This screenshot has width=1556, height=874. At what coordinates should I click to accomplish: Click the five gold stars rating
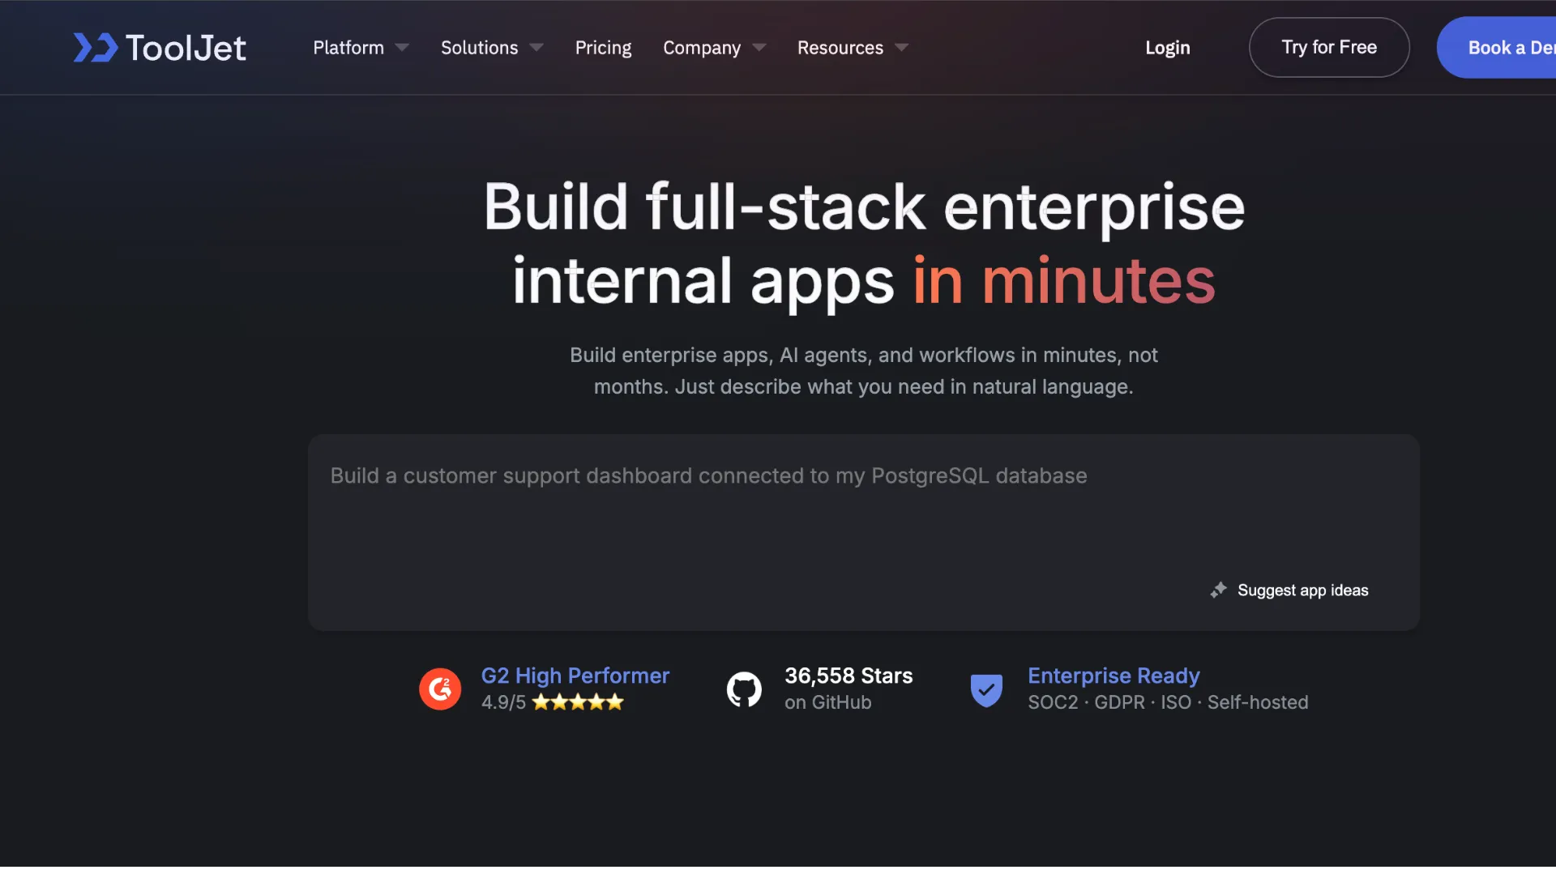pyautogui.click(x=578, y=702)
